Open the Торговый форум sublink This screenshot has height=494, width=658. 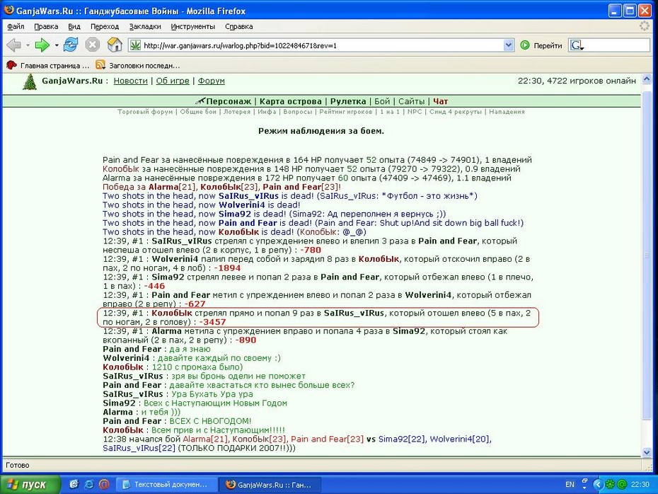(145, 112)
